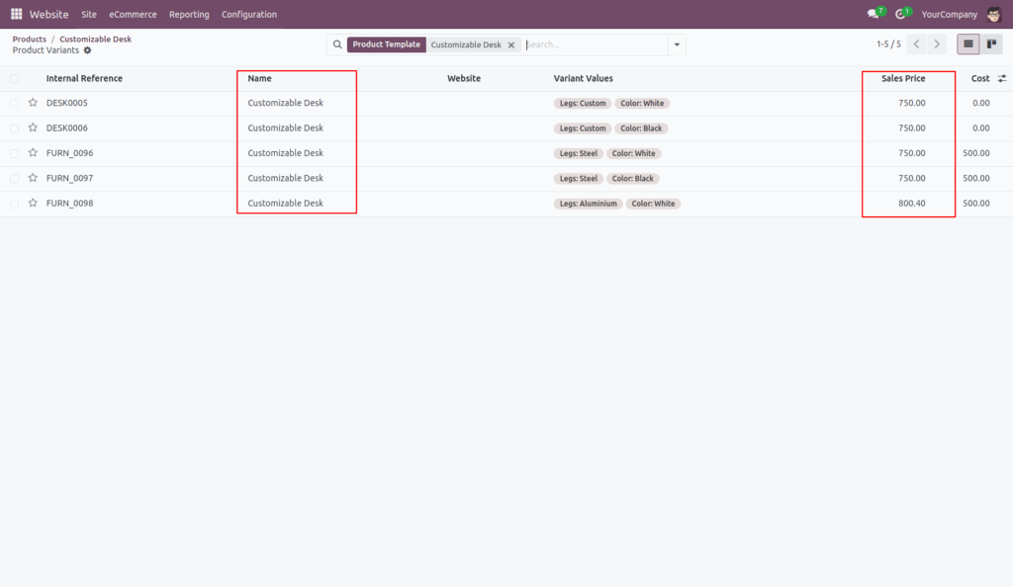The image size is (1013, 587).
Task: Star the DESK0005 product variant
Action: (32, 102)
